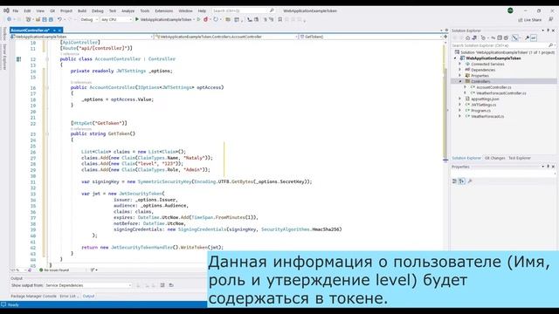Select JWTSettings.cs in Solution Explorer
Screen dimensions: 559x314
pos(483,105)
